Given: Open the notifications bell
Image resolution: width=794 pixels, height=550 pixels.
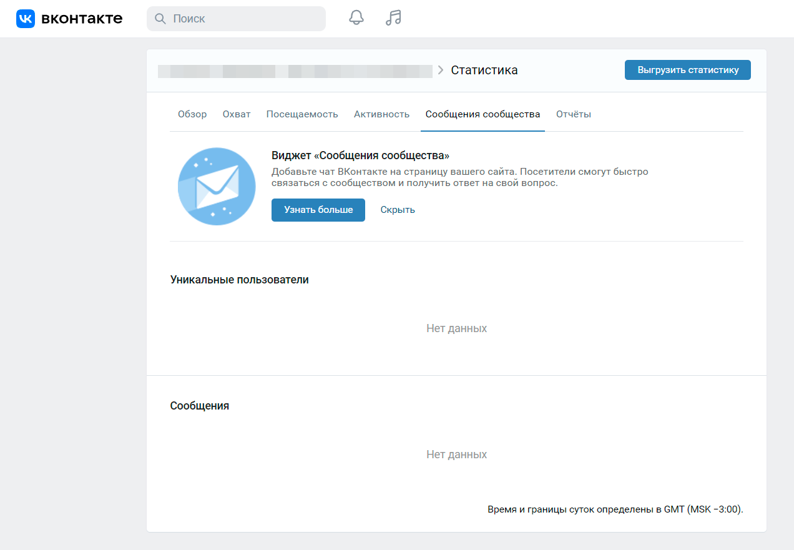Looking at the screenshot, I should [x=356, y=18].
